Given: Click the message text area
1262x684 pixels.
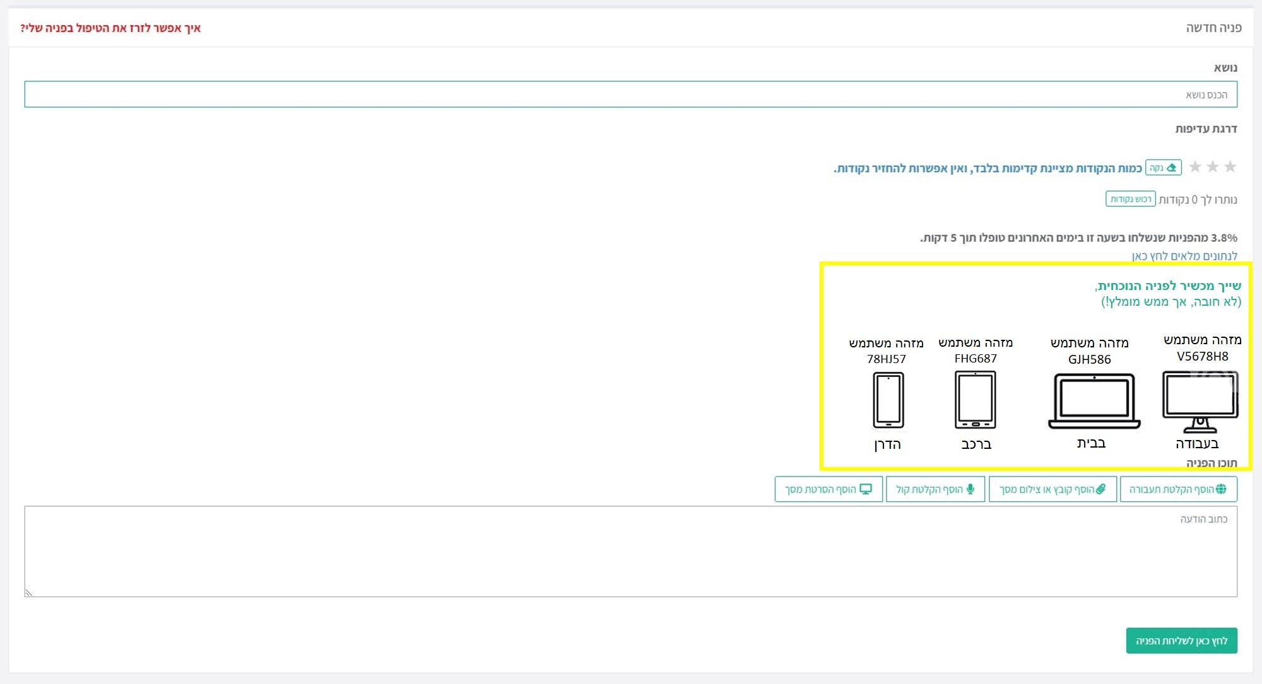Looking at the screenshot, I should click(631, 552).
